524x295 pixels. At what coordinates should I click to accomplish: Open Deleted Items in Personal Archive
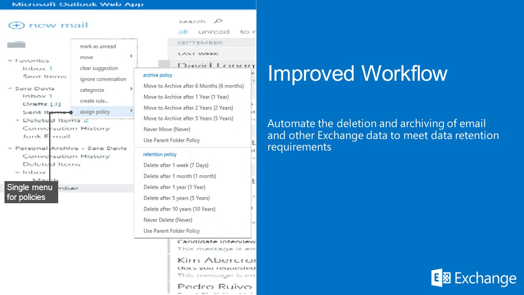52,164
